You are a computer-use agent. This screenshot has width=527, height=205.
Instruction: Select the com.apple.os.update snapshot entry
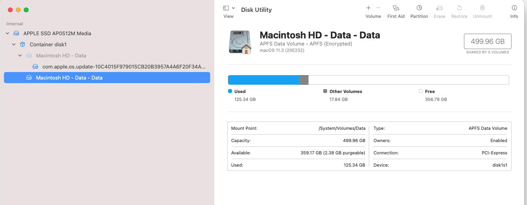click(x=124, y=66)
